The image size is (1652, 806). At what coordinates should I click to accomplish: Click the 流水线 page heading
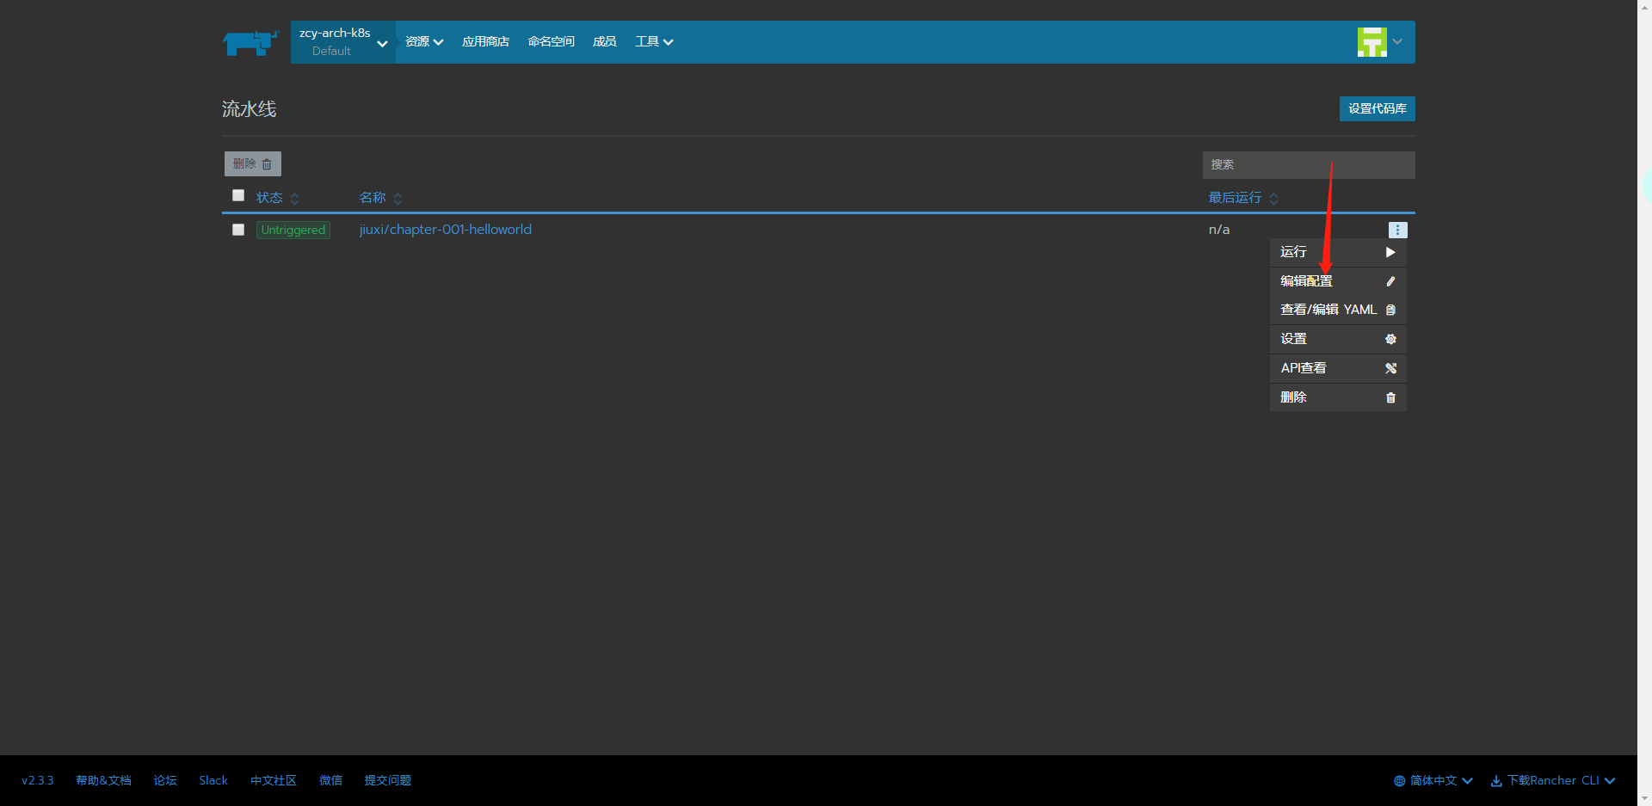tap(250, 109)
